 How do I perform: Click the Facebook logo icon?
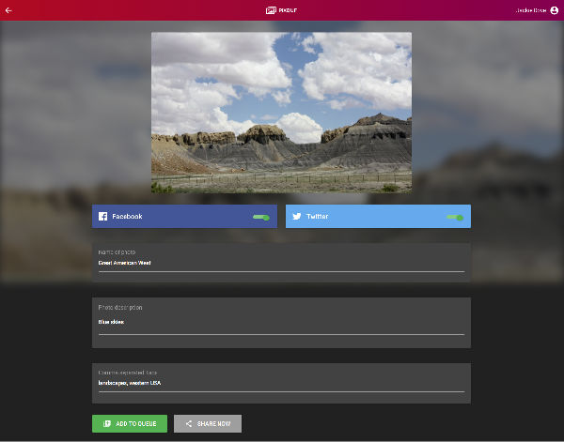tap(102, 217)
